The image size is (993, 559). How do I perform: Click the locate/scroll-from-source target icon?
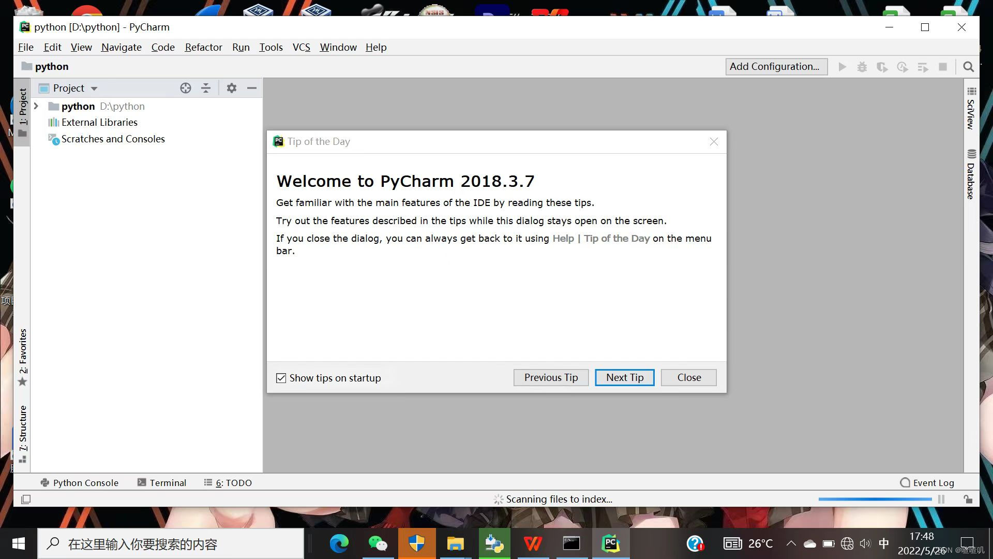click(x=186, y=88)
